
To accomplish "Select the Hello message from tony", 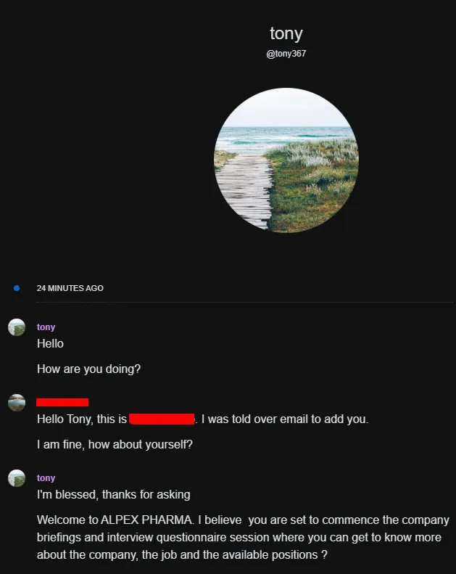I will pyautogui.click(x=50, y=343).
